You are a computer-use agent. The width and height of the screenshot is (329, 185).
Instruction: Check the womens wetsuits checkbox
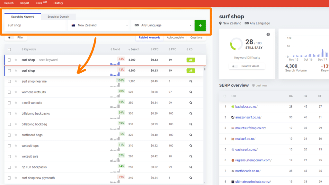pos(9,92)
